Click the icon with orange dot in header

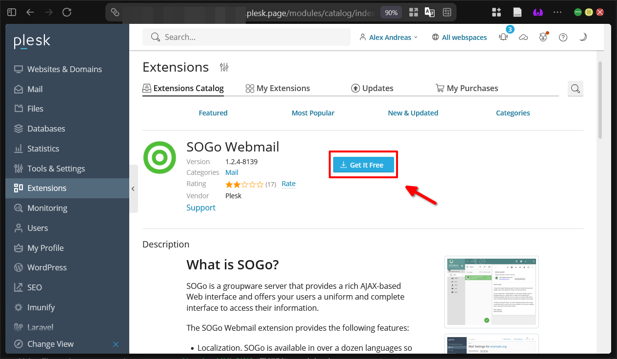tap(543, 37)
